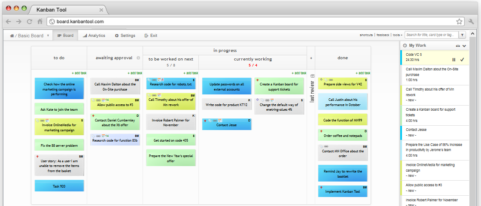
Task: Close the Kanban Tool browser tab
Action: pos(101,10)
